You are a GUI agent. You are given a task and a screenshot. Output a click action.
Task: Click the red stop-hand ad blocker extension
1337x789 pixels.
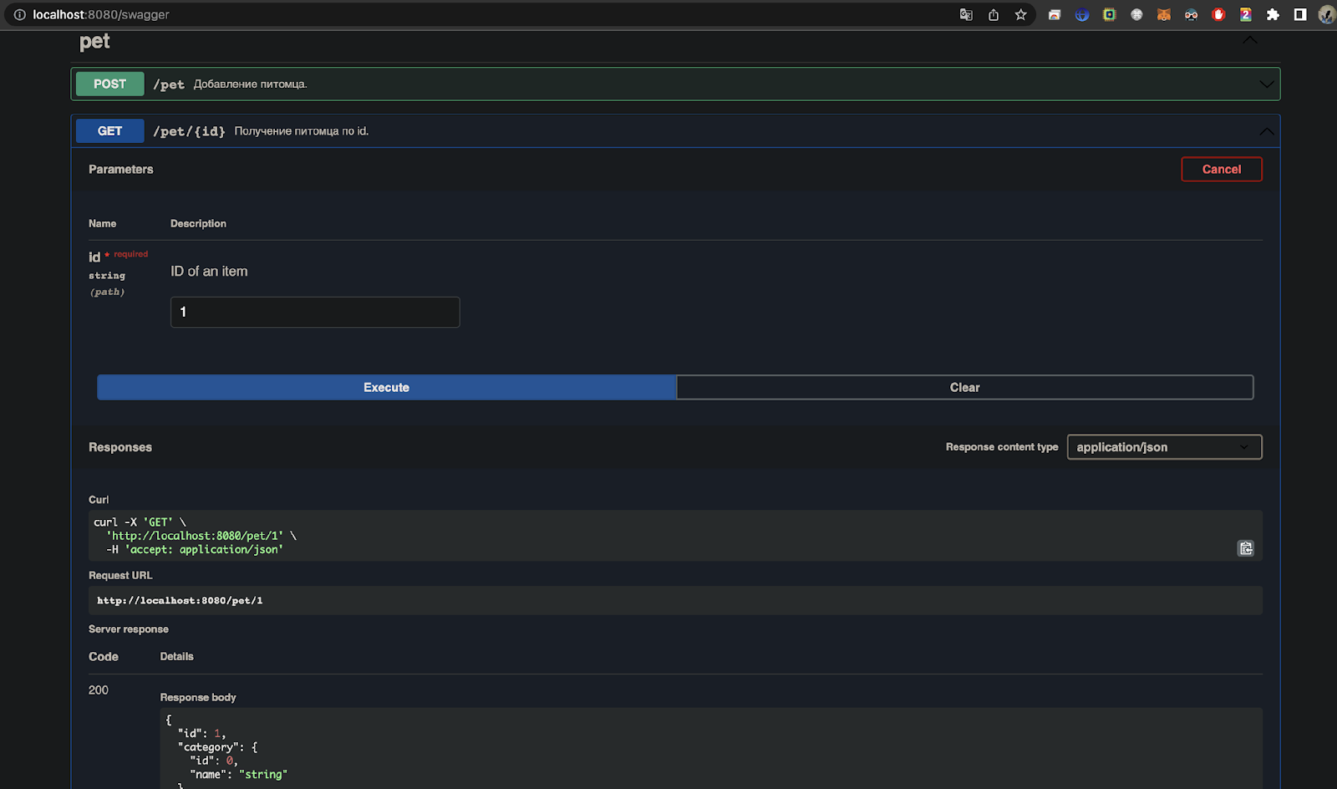point(1218,14)
